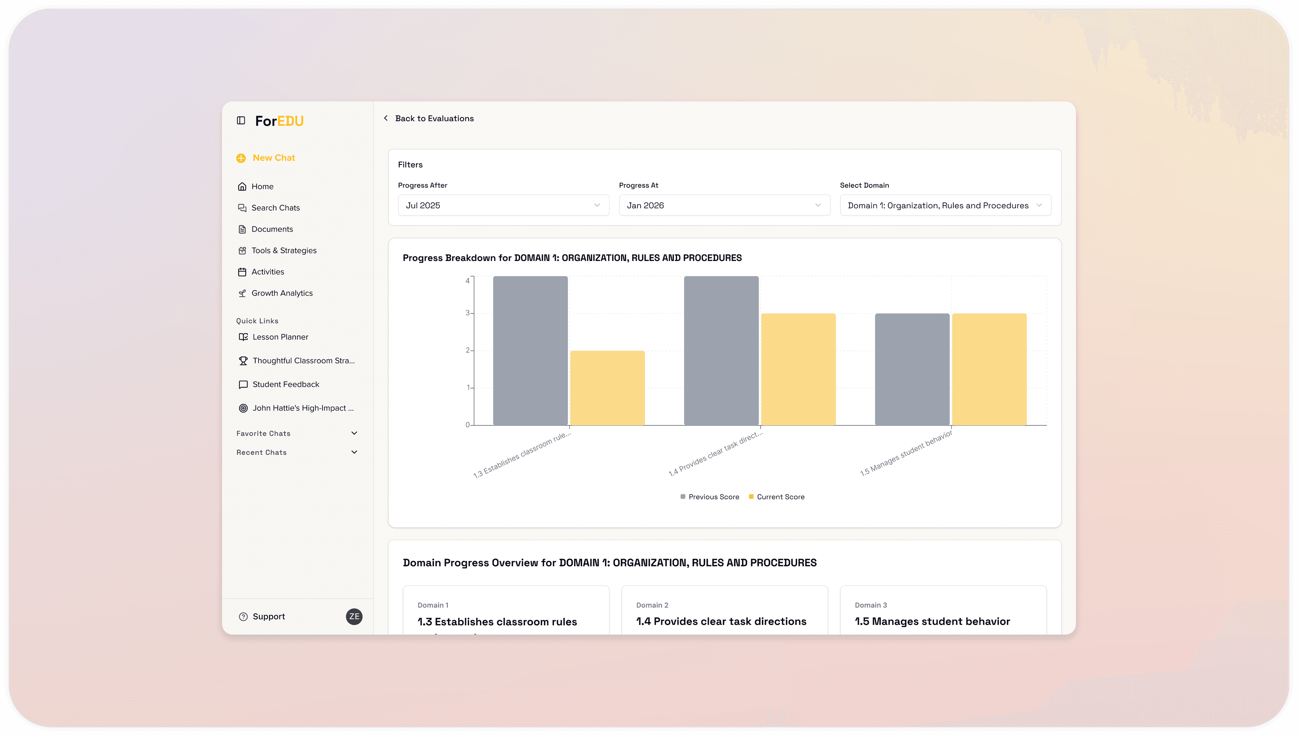The height and width of the screenshot is (736, 1298).
Task: Open Activities calendar icon
Action: point(242,272)
